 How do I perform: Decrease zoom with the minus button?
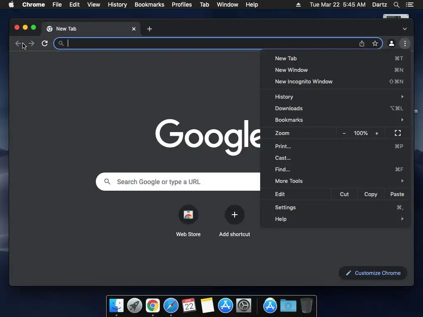[344, 133]
